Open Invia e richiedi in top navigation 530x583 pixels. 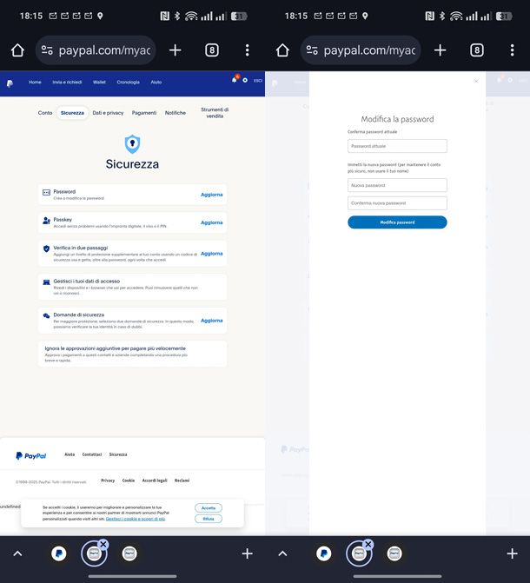pos(67,83)
